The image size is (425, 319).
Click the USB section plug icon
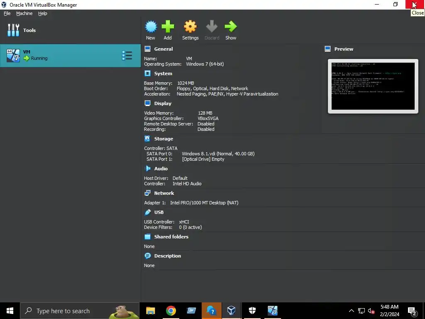point(148,212)
